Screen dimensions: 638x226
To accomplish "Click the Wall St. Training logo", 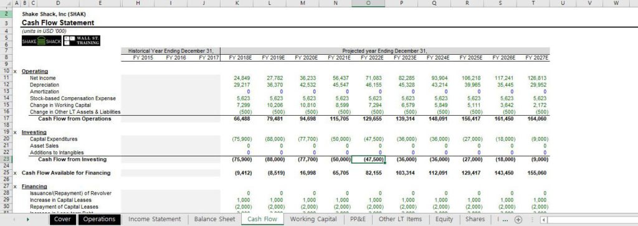I will click(x=82, y=40).
